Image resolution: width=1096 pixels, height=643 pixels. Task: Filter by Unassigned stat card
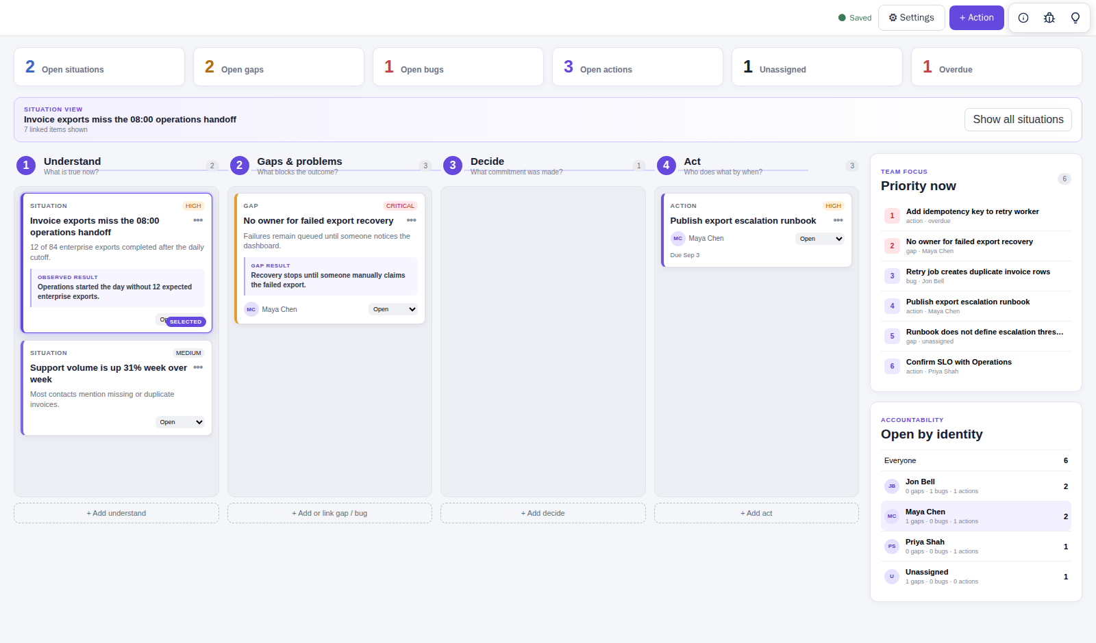tap(817, 67)
